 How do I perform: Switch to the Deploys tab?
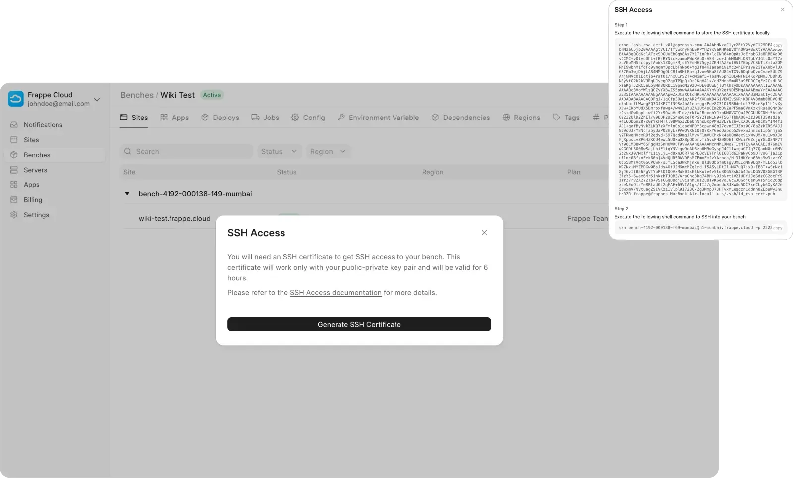226,118
